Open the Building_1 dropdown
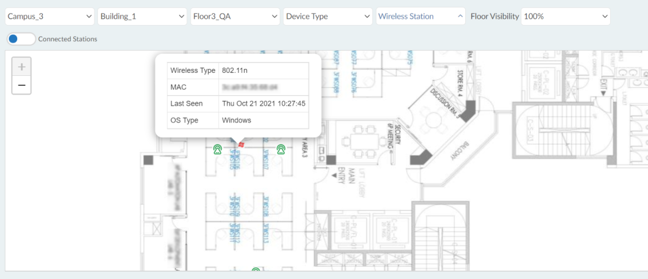The height and width of the screenshot is (279, 648). [142, 16]
